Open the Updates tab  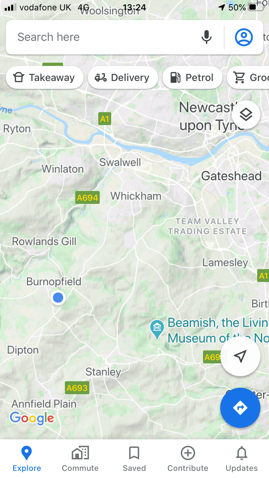click(x=242, y=459)
